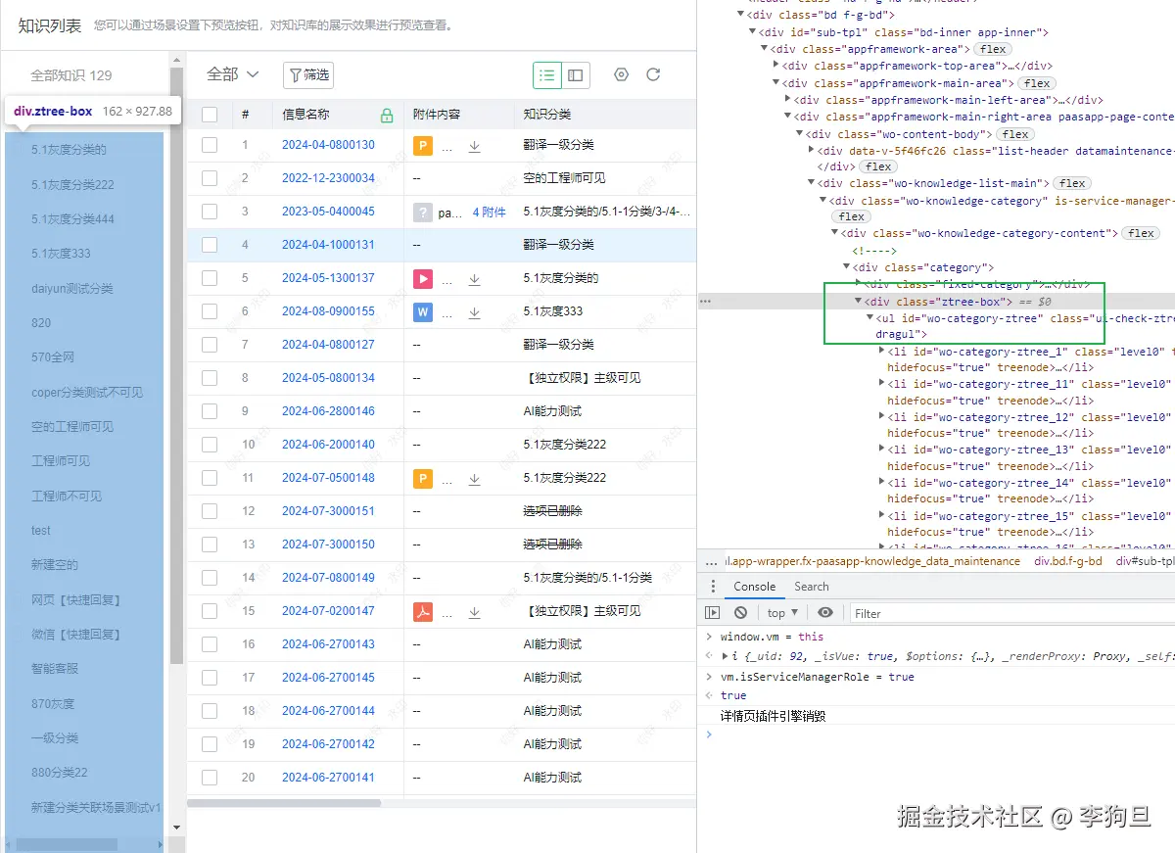Click the gray unknown file icon in row 3
Screen dimensions: 1175x853
(x=422, y=213)
